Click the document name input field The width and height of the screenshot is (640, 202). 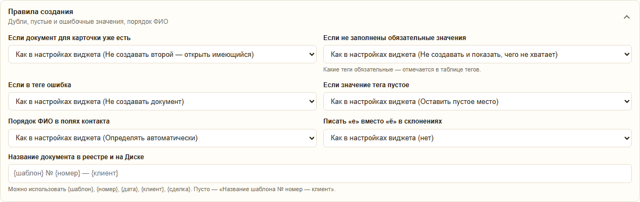[x=320, y=173]
